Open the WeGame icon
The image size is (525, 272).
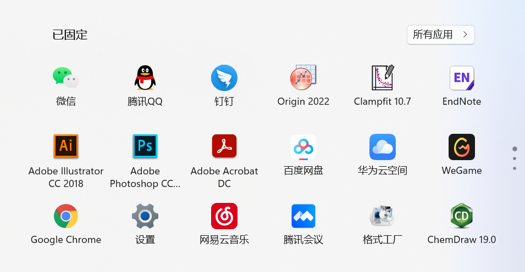[x=462, y=147]
